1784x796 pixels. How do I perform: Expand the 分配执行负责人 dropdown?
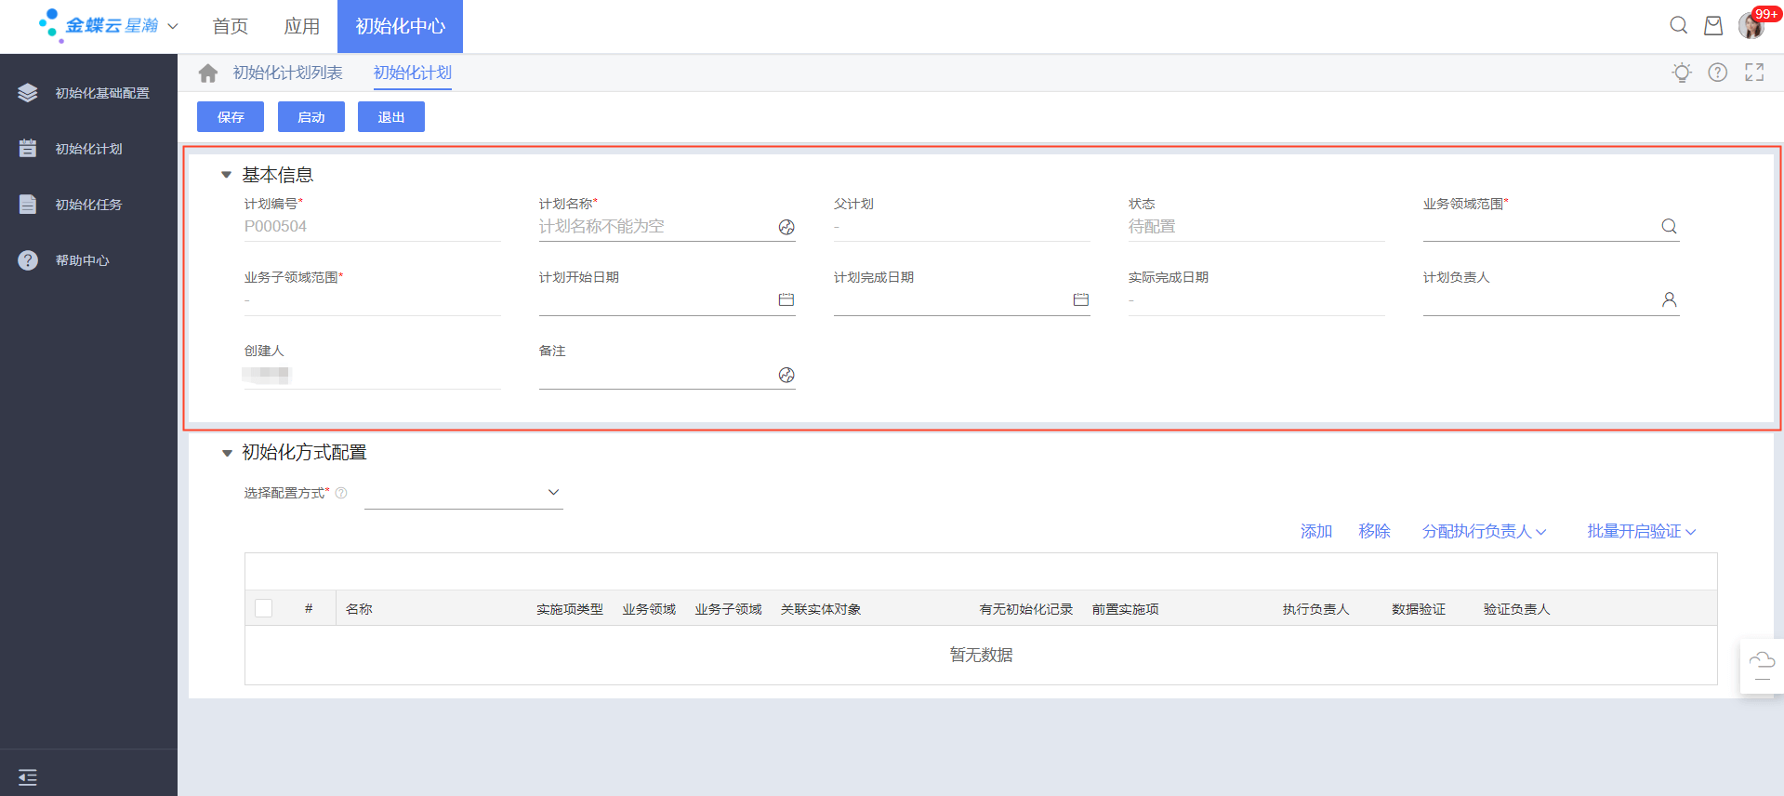1484,532
